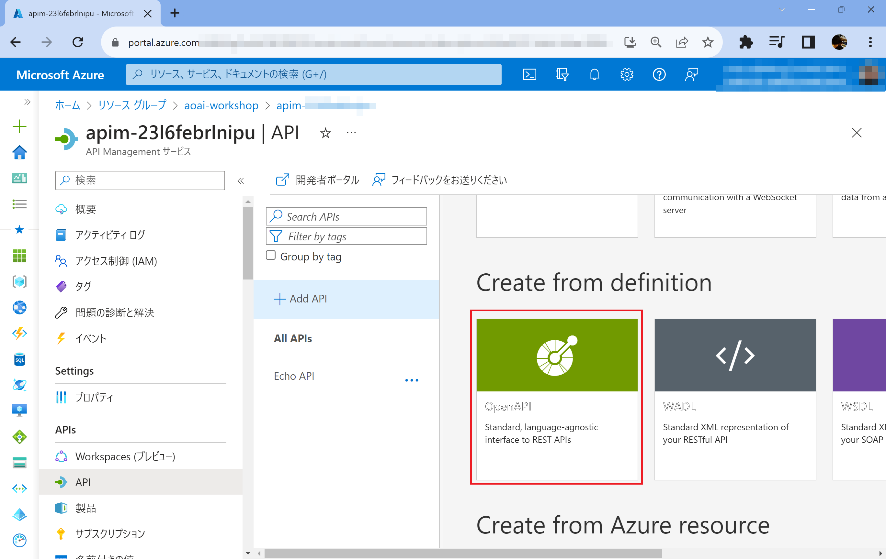Open the feedback icon in the top bar
This screenshot has height=559, width=886.
tap(691, 74)
